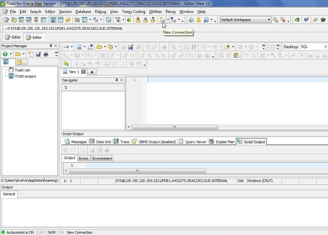Viewport: 328px width, 235px height.
Task: Click into SQL editor line 1
Action: pos(238,80)
